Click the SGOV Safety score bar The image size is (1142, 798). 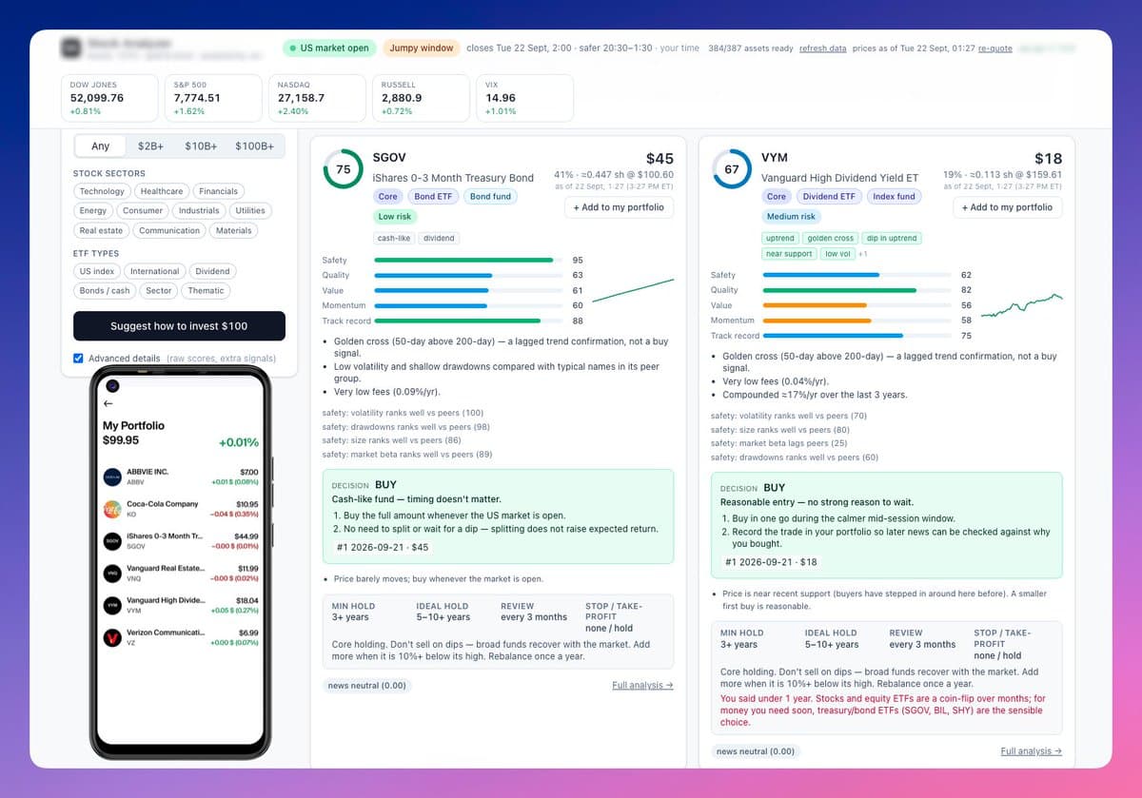point(466,260)
